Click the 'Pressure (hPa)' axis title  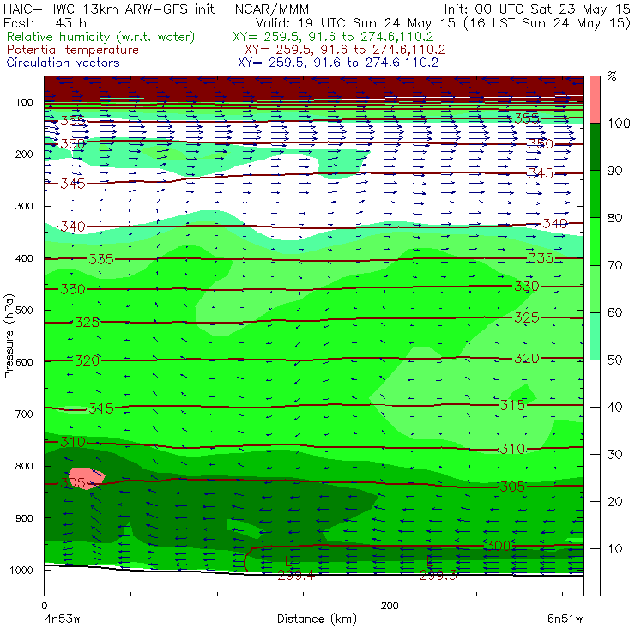click(9, 336)
